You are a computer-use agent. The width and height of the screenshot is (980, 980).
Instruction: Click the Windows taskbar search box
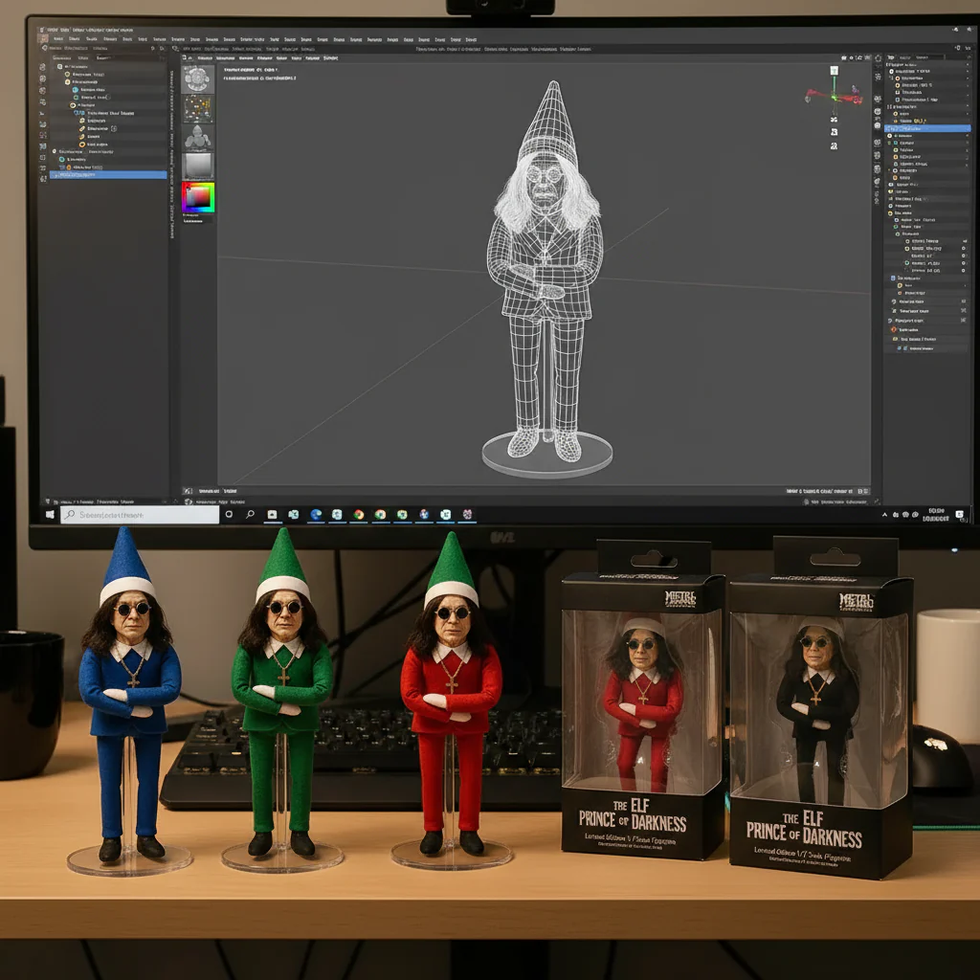pos(140,515)
